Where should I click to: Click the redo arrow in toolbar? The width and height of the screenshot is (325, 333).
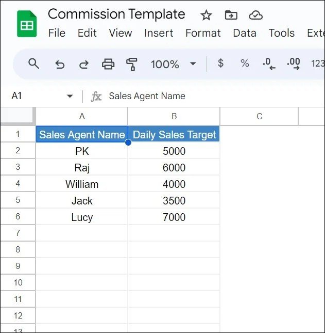(84, 65)
